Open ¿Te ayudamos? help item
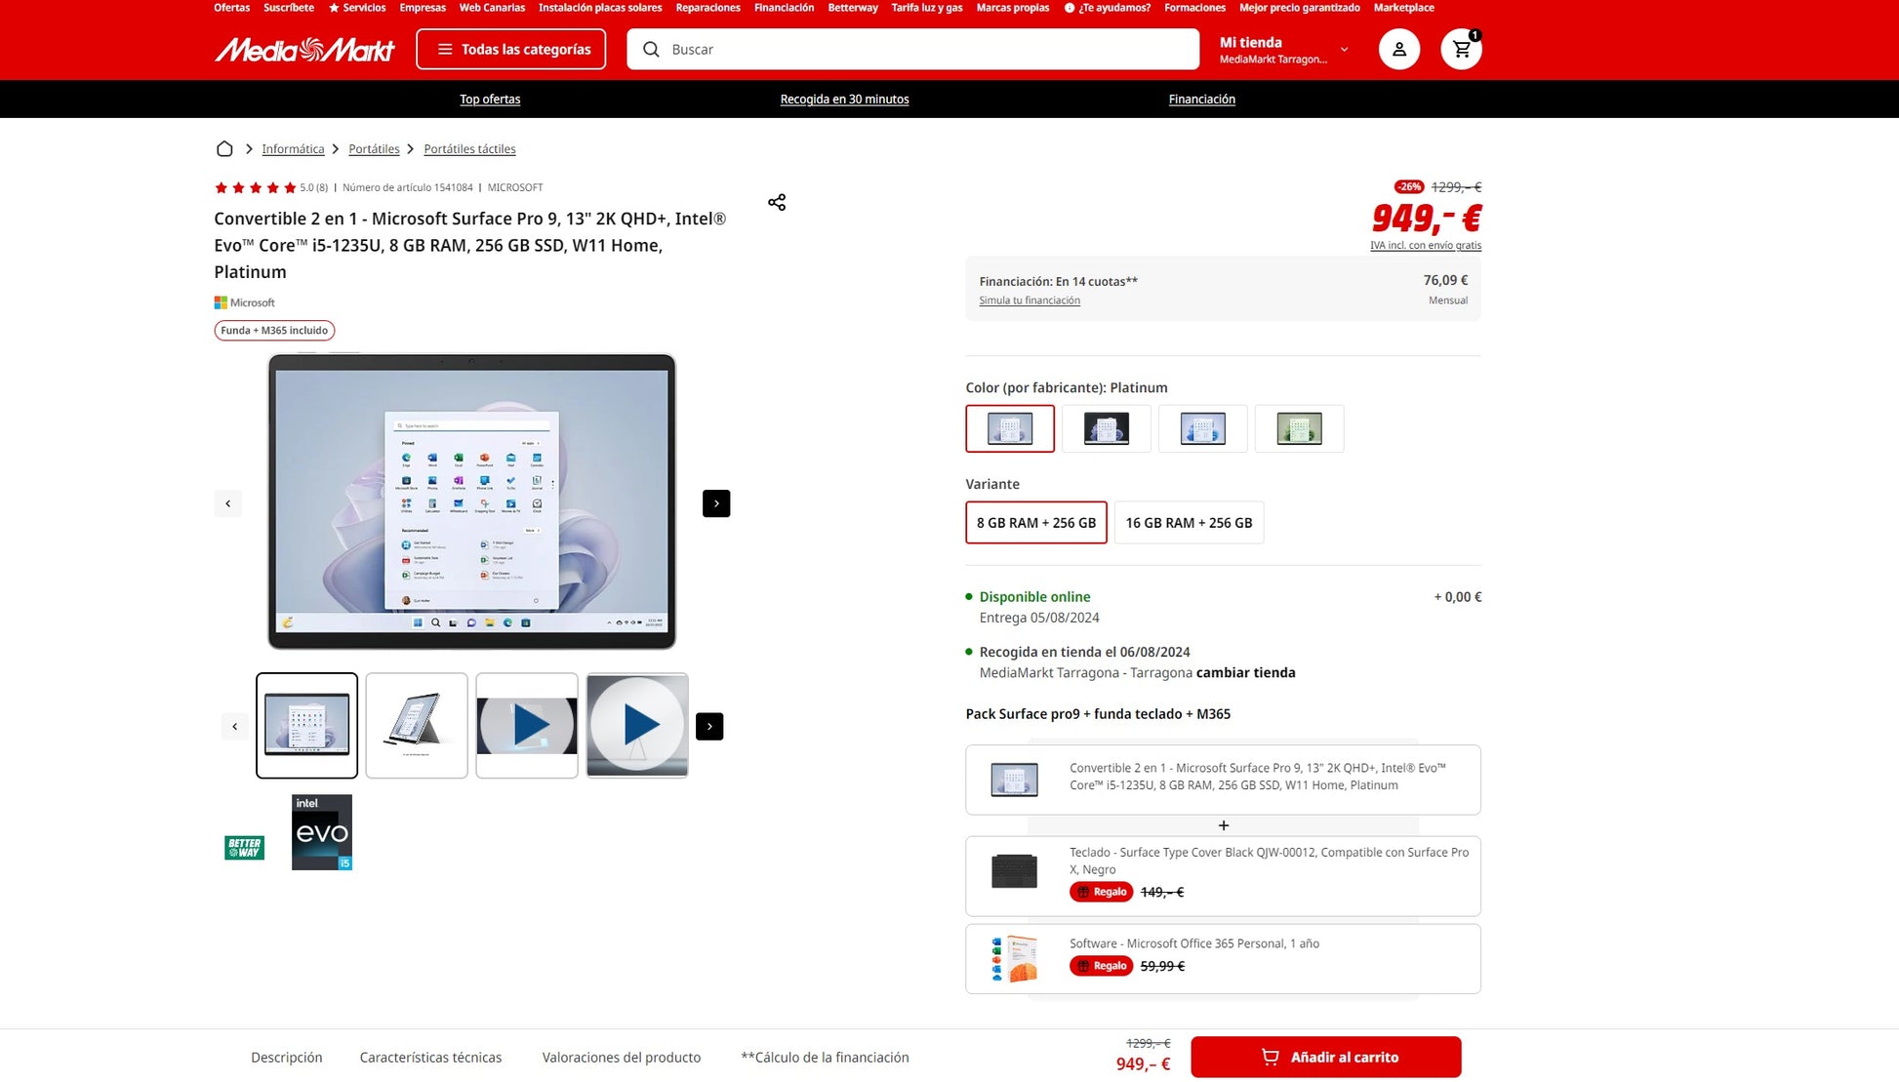Image resolution: width=1899 pixels, height=1082 pixels. click(1108, 8)
